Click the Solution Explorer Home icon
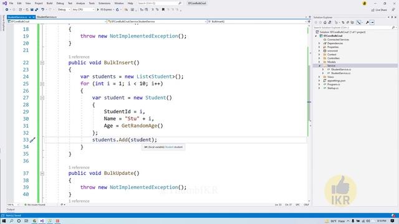This screenshot has height=224, width=399. (325, 22)
